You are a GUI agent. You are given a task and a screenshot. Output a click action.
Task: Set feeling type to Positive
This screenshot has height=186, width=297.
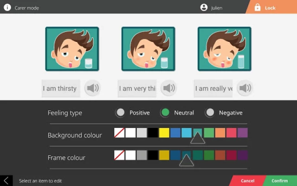pyautogui.click(x=121, y=113)
